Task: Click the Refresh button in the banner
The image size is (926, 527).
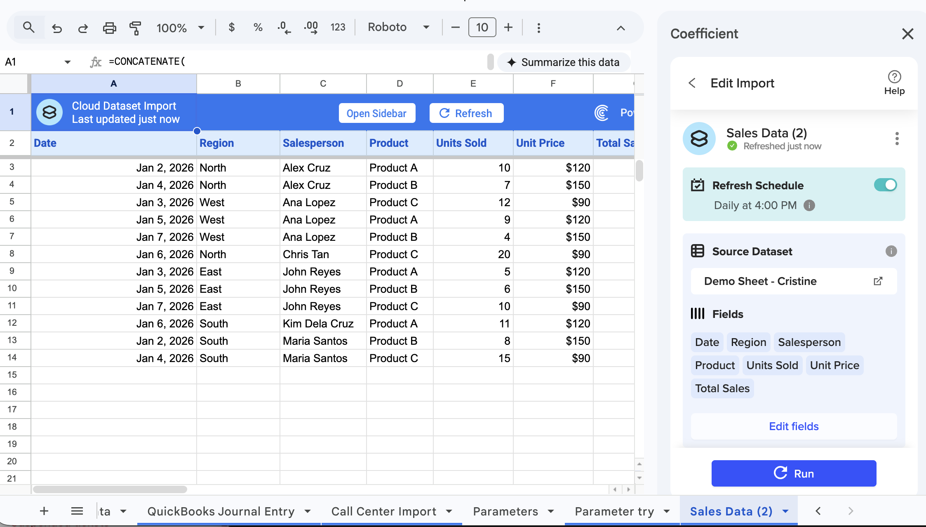Action: [x=466, y=113]
